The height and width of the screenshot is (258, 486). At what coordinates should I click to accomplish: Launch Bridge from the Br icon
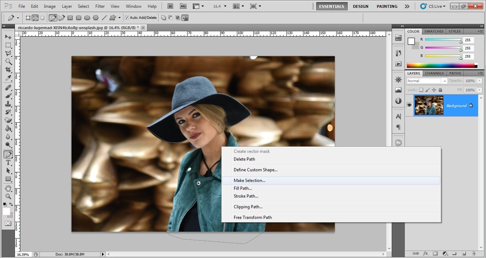pyautogui.click(x=170, y=6)
